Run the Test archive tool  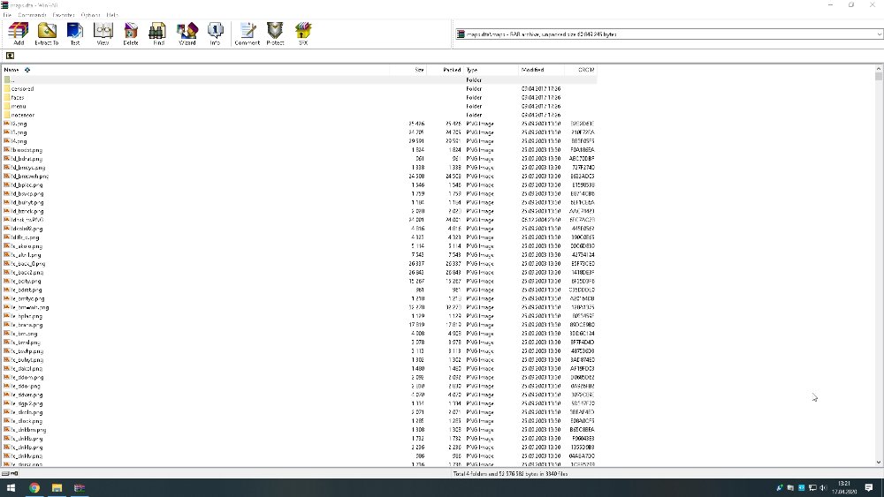coord(75,34)
